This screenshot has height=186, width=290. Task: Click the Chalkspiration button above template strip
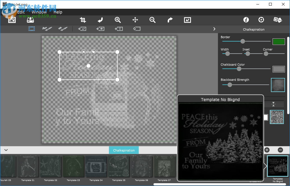(x=124, y=150)
